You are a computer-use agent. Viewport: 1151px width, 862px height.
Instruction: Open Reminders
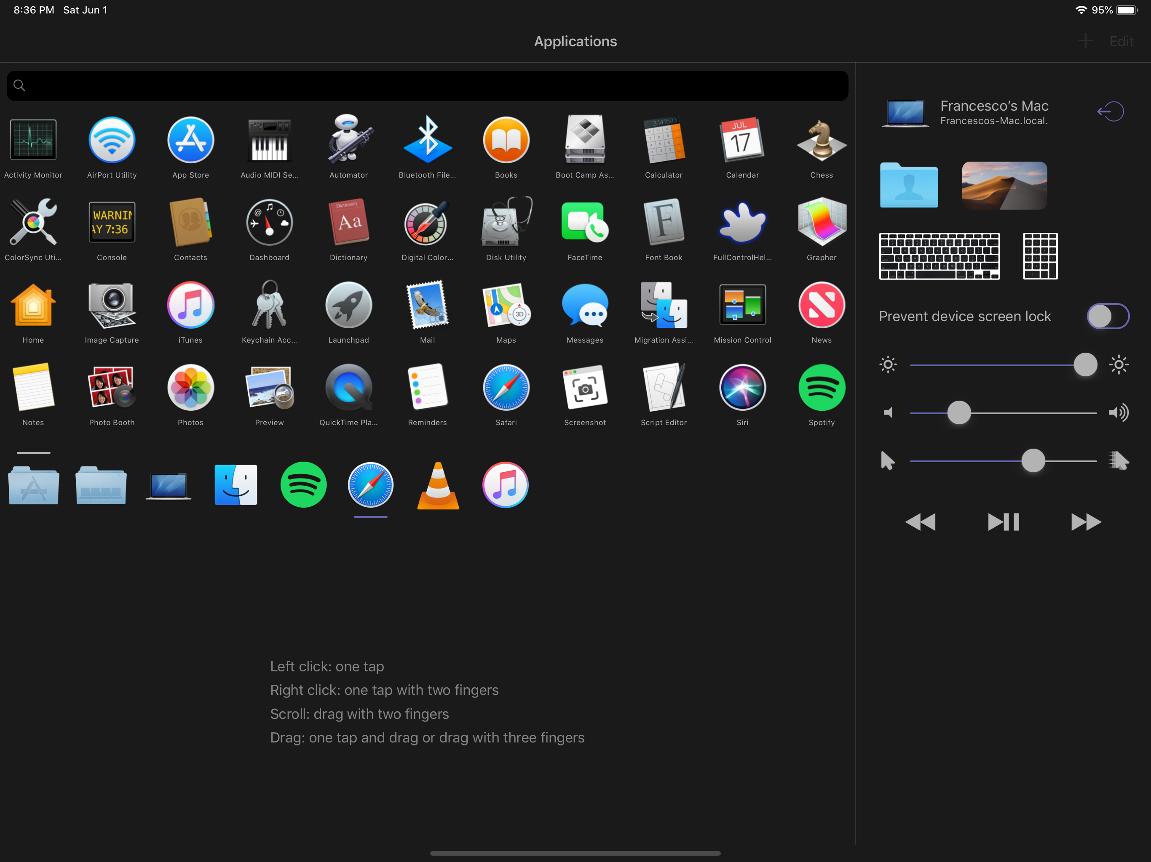pos(427,387)
